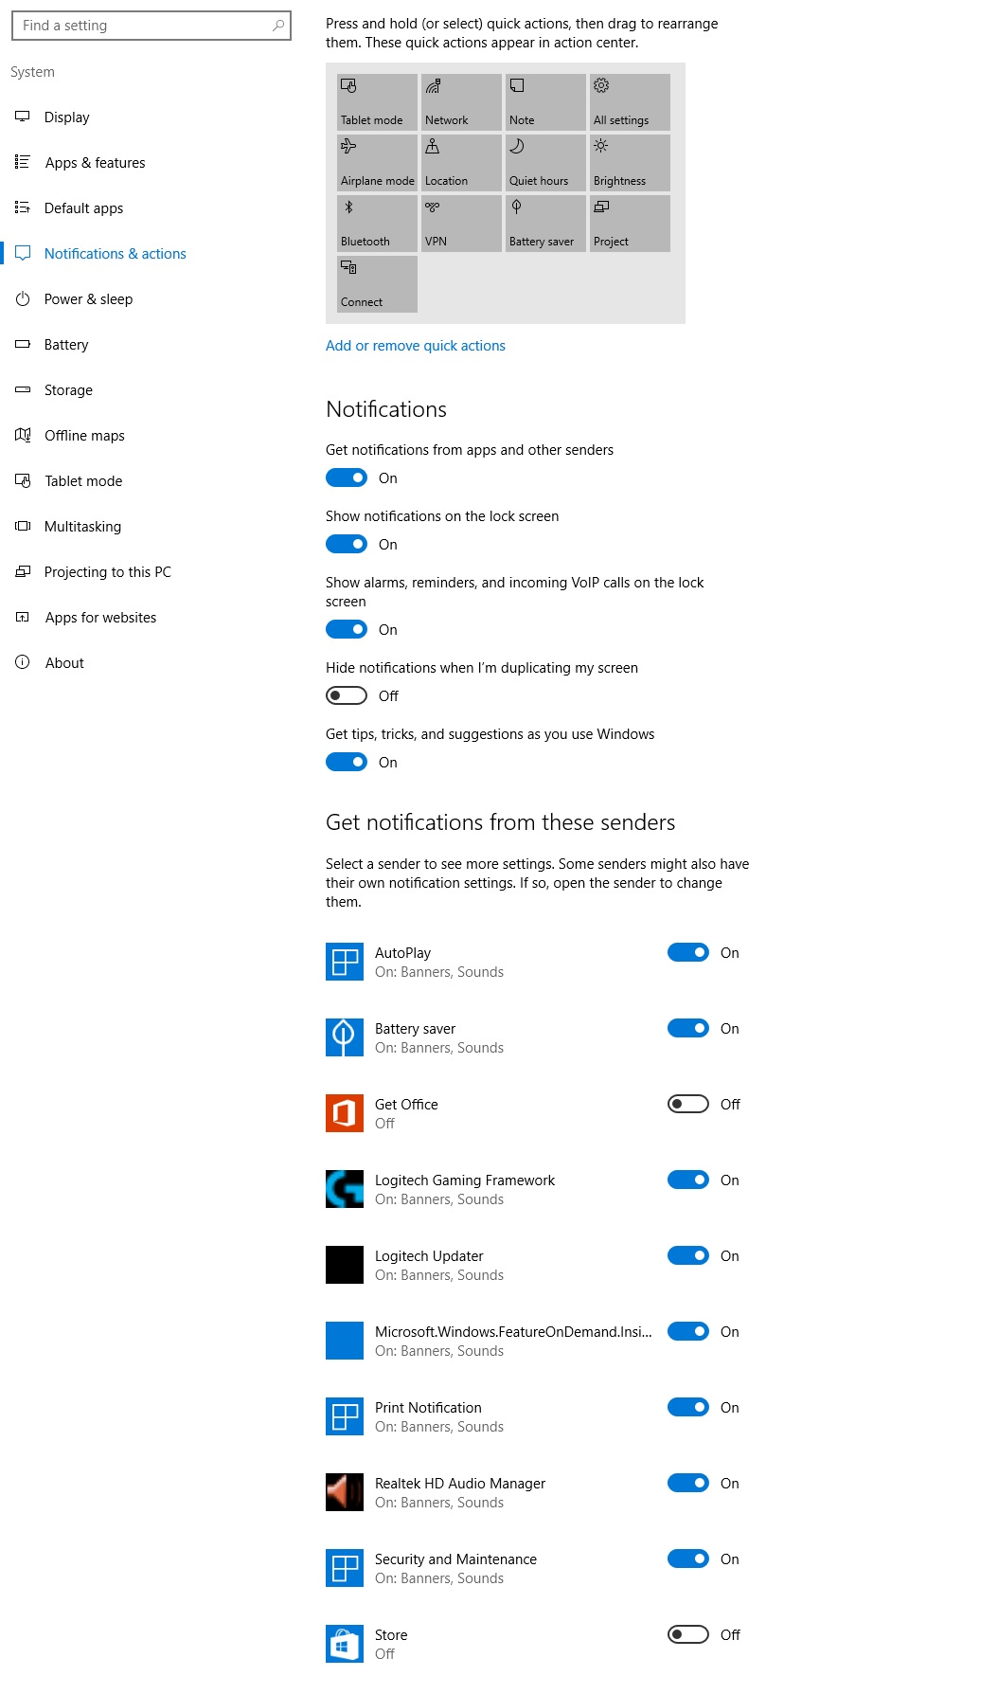Viewport: 998px width, 1694px height.
Task: Click the VPN quick action tile
Action: (x=461, y=223)
